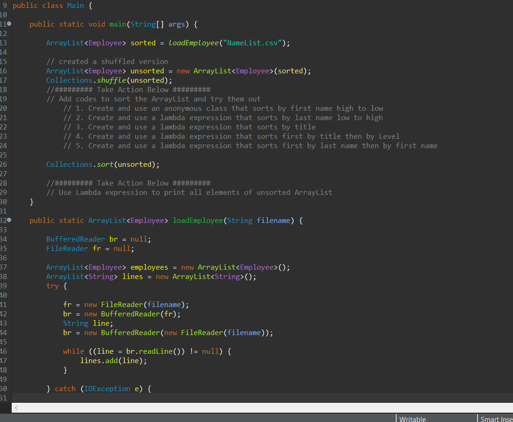This screenshot has width=513, height=422.
Task: Click the unsorted variable on line 16
Action: click(x=147, y=71)
